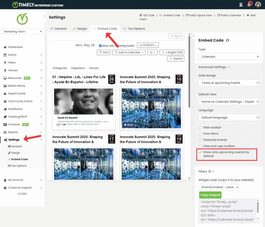Click the Embed Code info icon
This screenshot has height=227, width=265.
tap(227, 40)
